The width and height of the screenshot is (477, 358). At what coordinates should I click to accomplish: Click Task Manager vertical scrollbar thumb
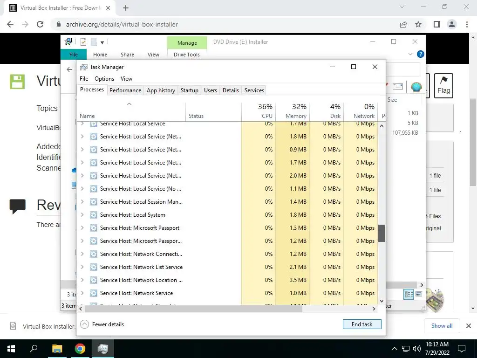tap(382, 233)
